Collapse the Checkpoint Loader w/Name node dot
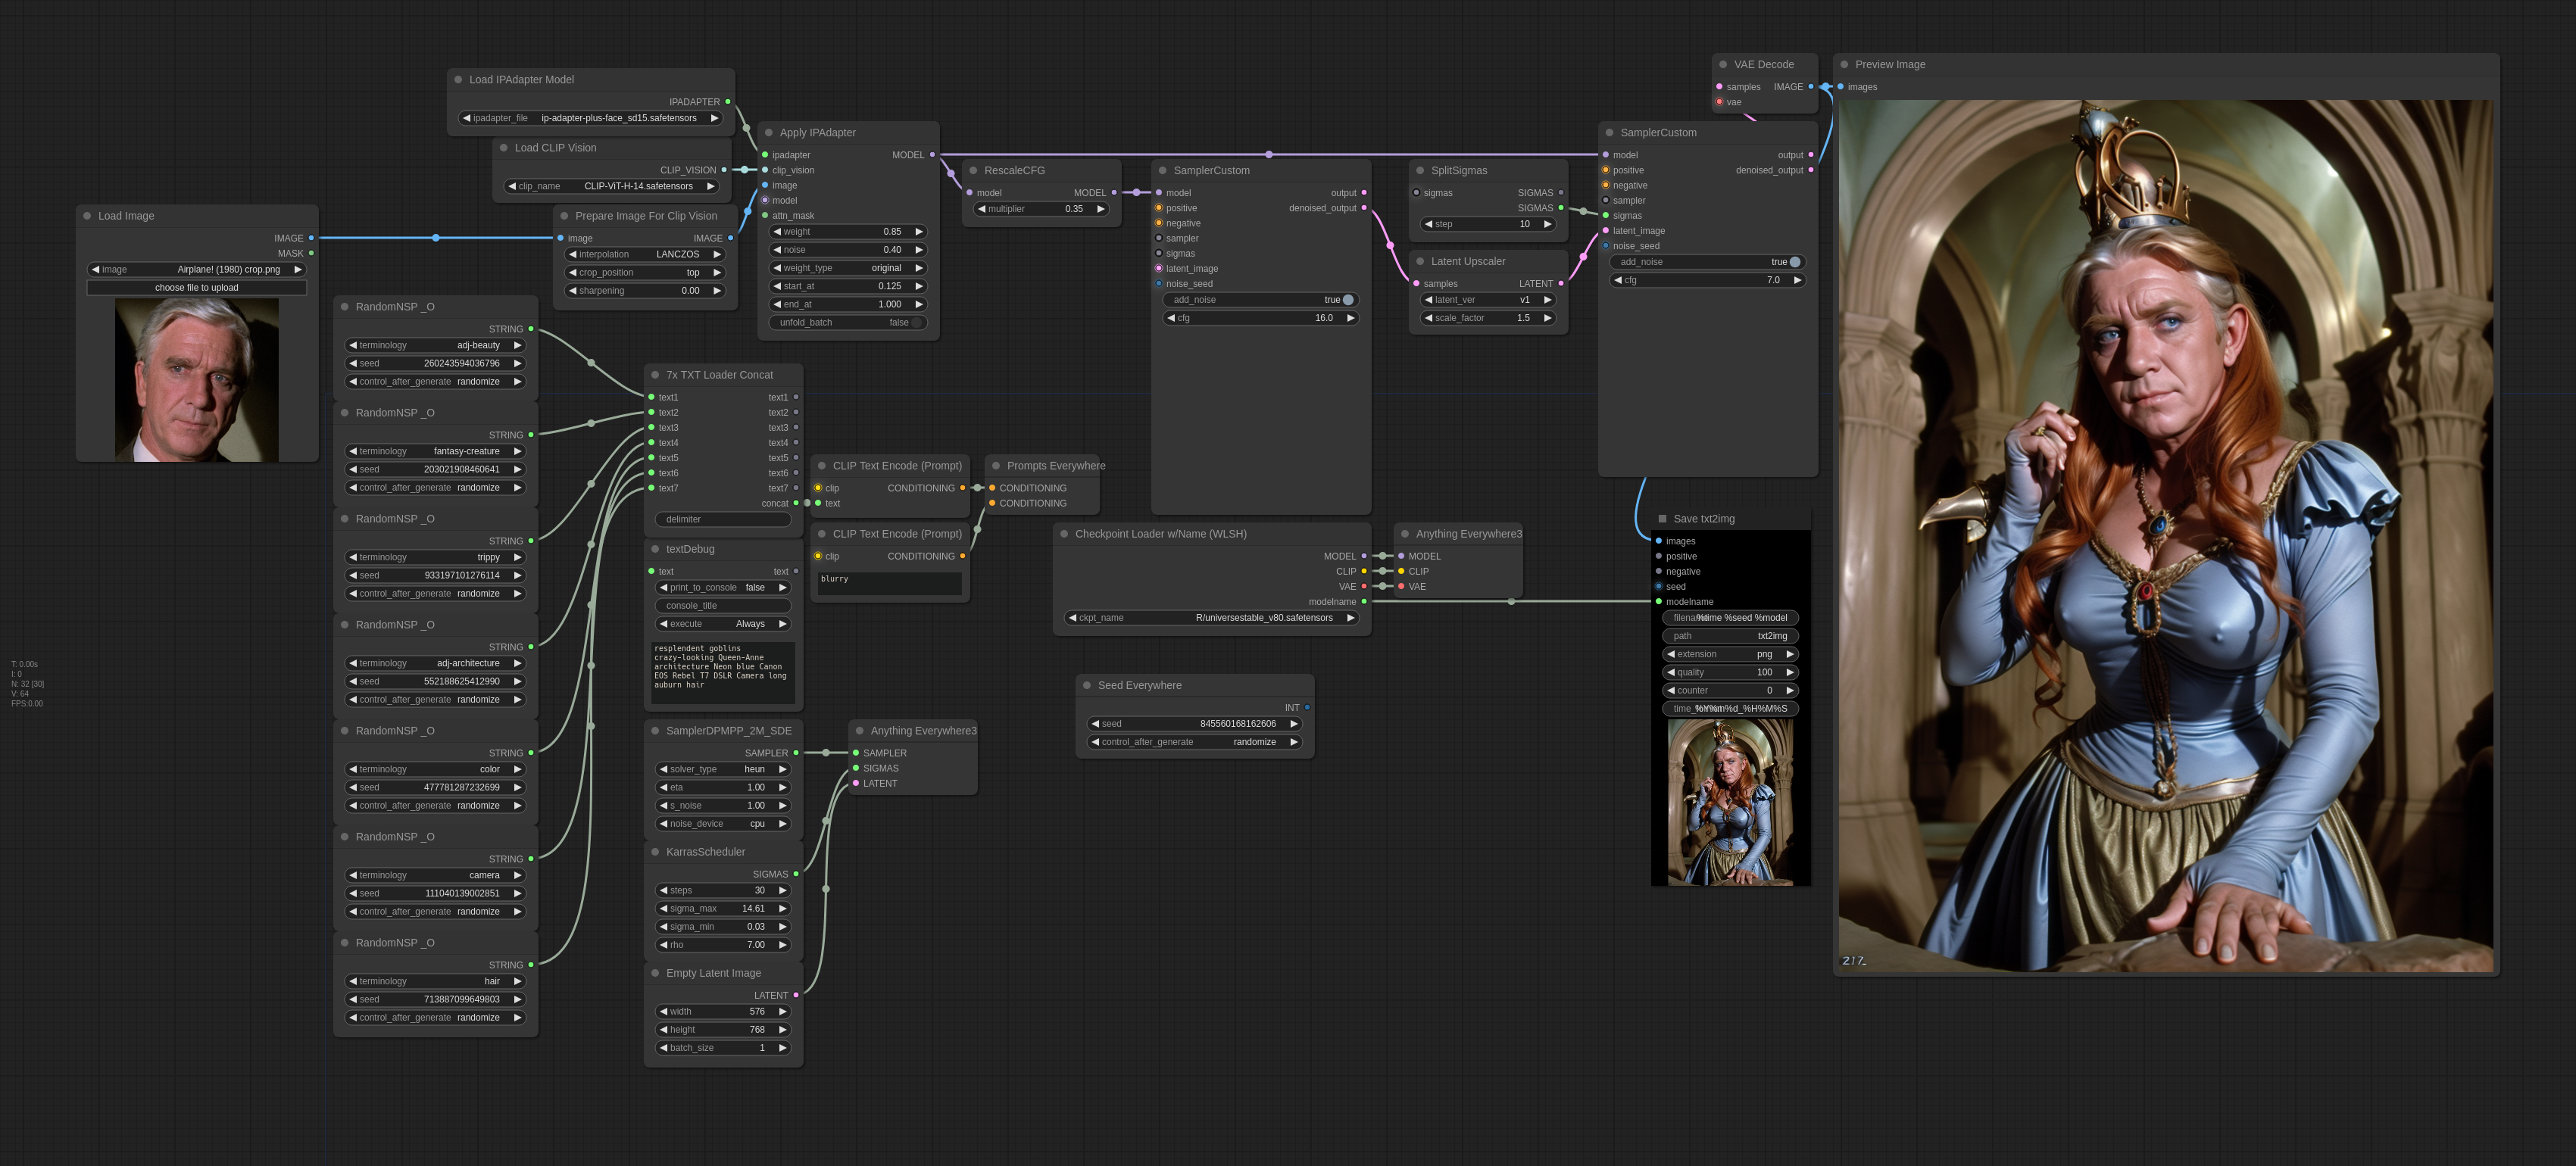The height and width of the screenshot is (1166, 2576). click(x=1064, y=534)
